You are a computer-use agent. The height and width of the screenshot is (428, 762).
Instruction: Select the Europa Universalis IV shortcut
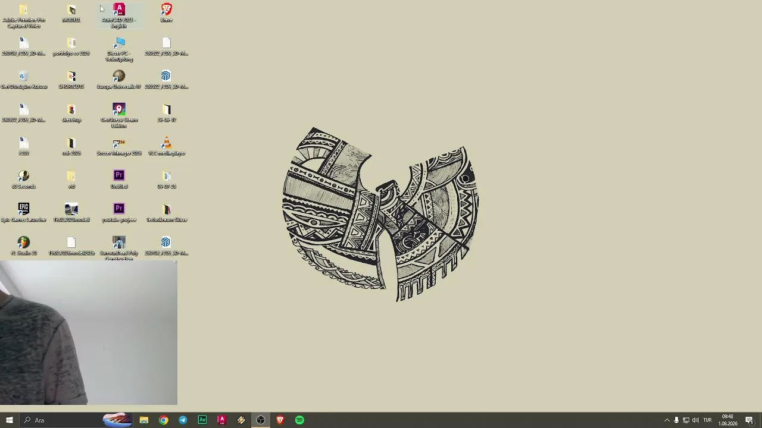coord(119,80)
